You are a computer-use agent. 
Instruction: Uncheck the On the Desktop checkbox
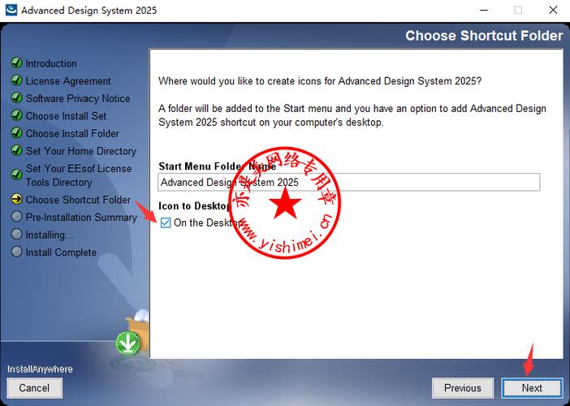pyautogui.click(x=166, y=222)
